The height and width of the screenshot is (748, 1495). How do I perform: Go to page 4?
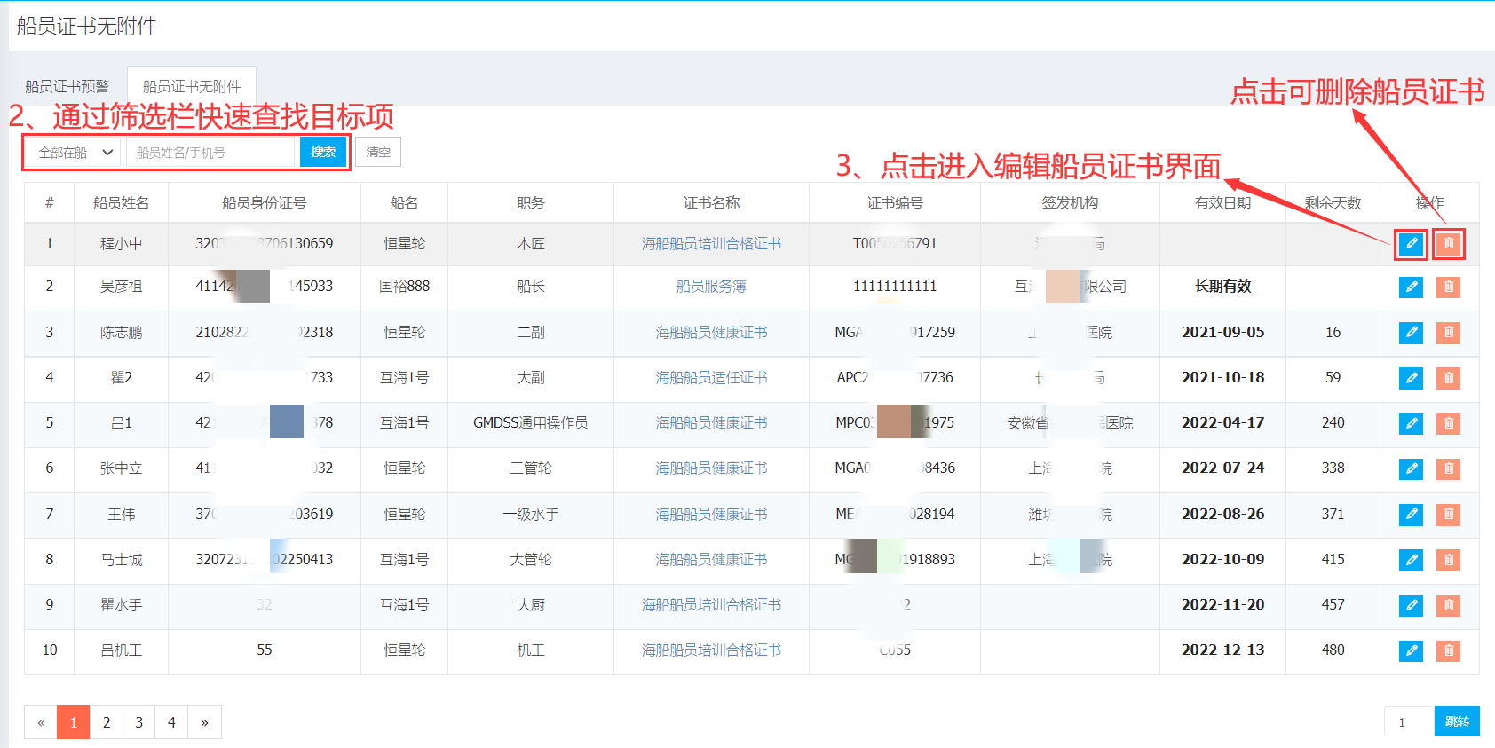pyautogui.click(x=171, y=722)
